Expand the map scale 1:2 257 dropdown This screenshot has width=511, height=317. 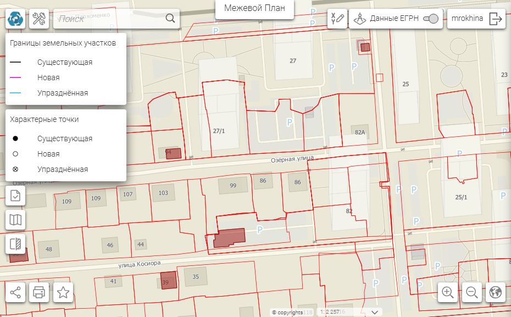click(375, 312)
